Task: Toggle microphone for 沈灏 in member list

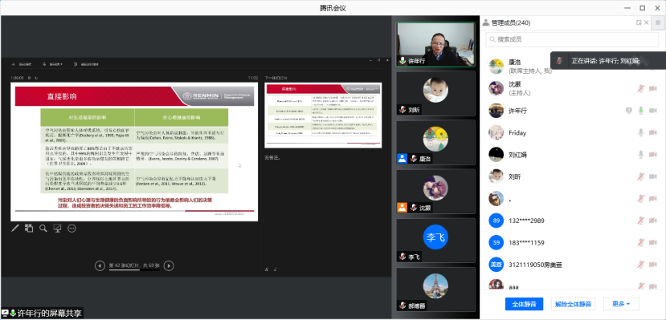Action: coord(641,88)
